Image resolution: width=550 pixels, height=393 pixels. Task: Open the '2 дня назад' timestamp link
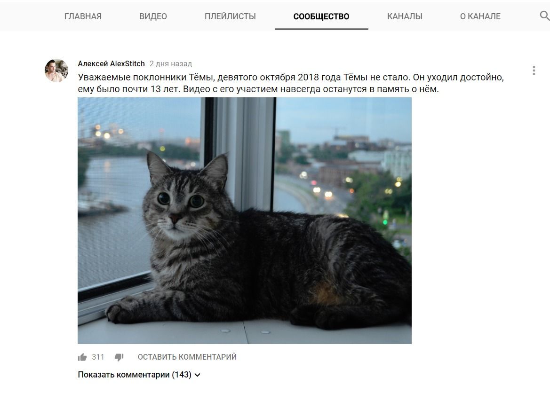[170, 64]
